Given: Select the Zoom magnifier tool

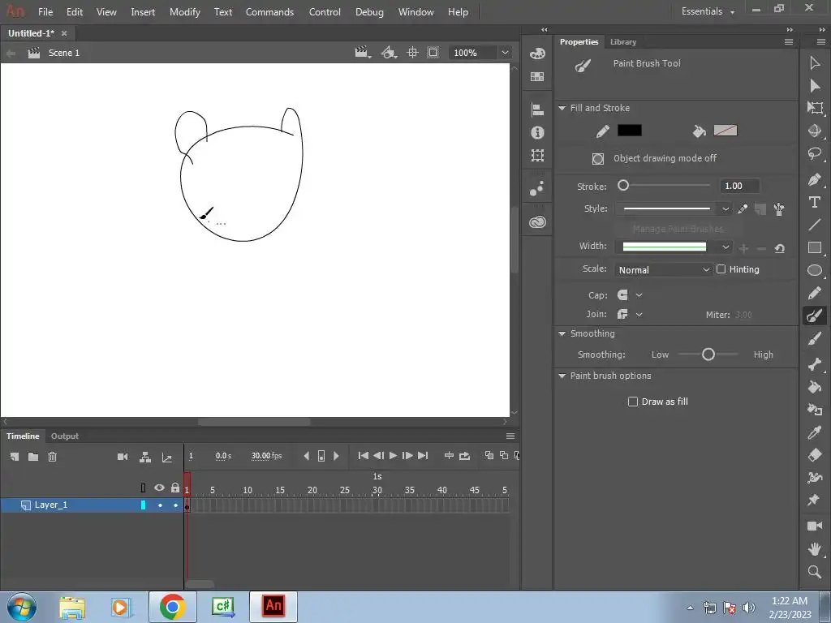Looking at the screenshot, I should pyautogui.click(x=815, y=573).
